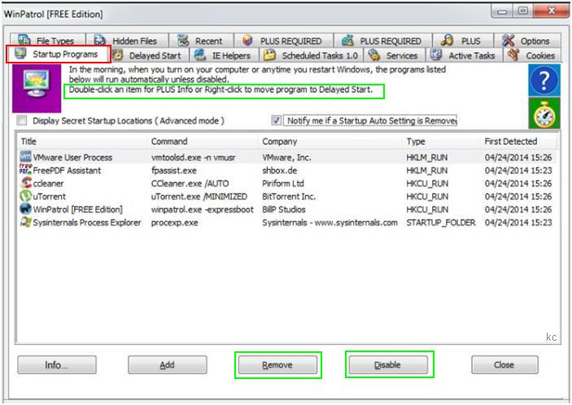Toggle Notify me if Startup Auto Setting checkbox
The height and width of the screenshot is (405, 572).
point(276,120)
